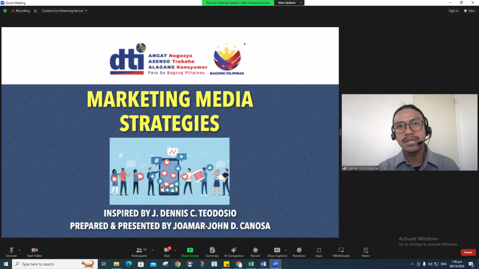Open Reactions to send an emoji
479x269 pixels.
[x=299, y=252]
